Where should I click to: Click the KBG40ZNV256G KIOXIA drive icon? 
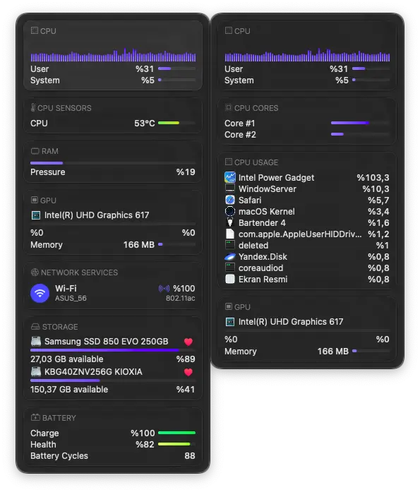click(x=36, y=371)
